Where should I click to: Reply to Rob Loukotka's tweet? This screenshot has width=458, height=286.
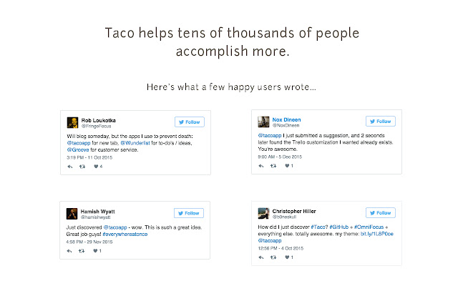(70, 166)
